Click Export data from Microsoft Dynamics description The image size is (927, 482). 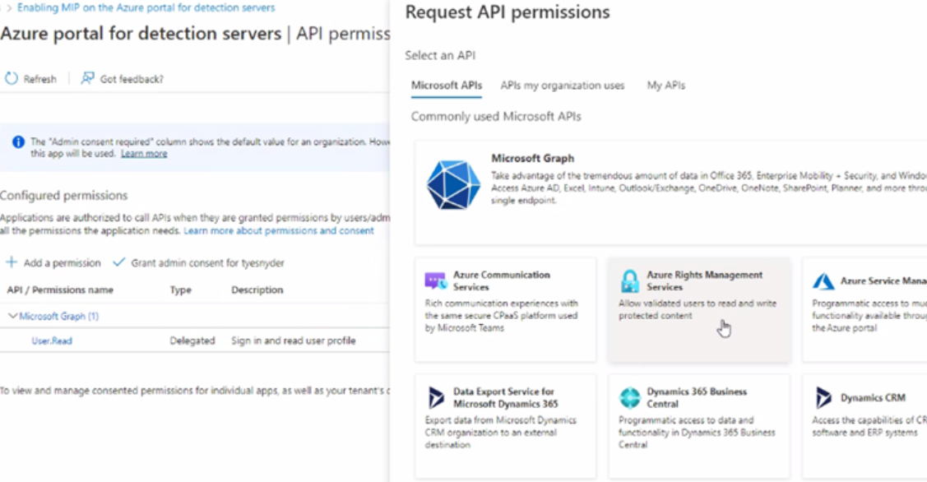[x=501, y=433]
